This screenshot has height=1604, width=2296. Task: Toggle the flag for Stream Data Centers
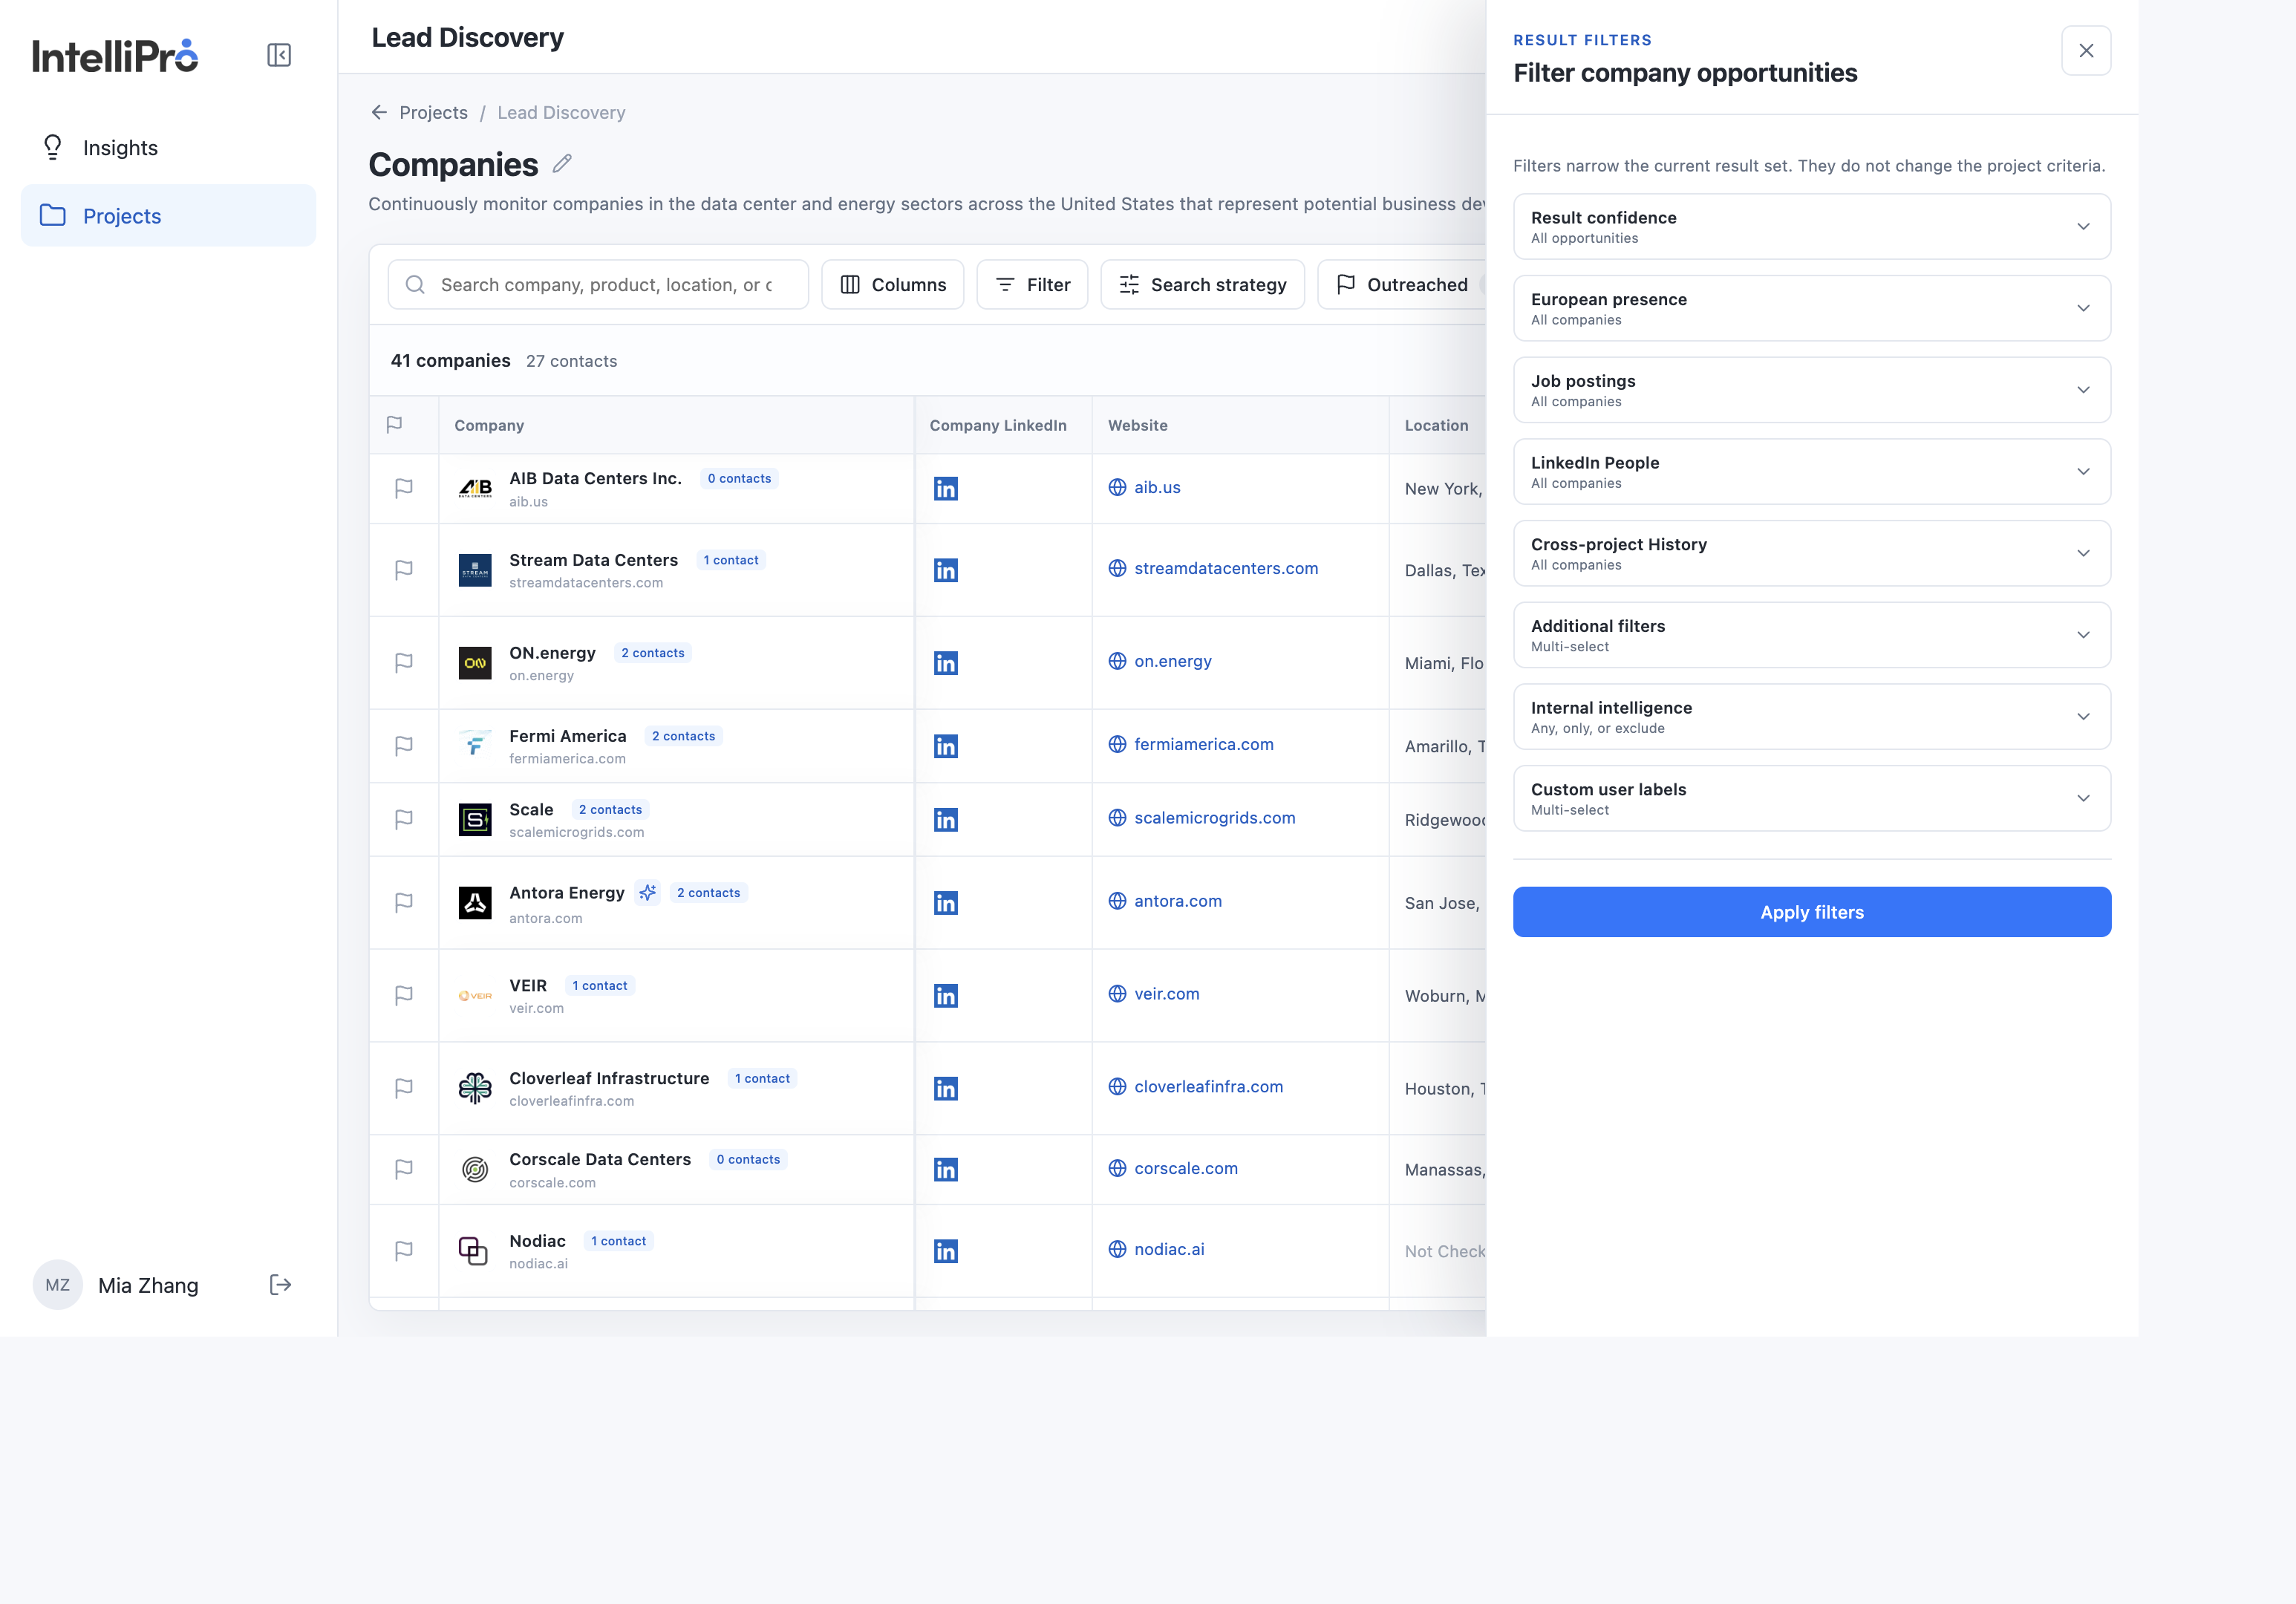404,570
